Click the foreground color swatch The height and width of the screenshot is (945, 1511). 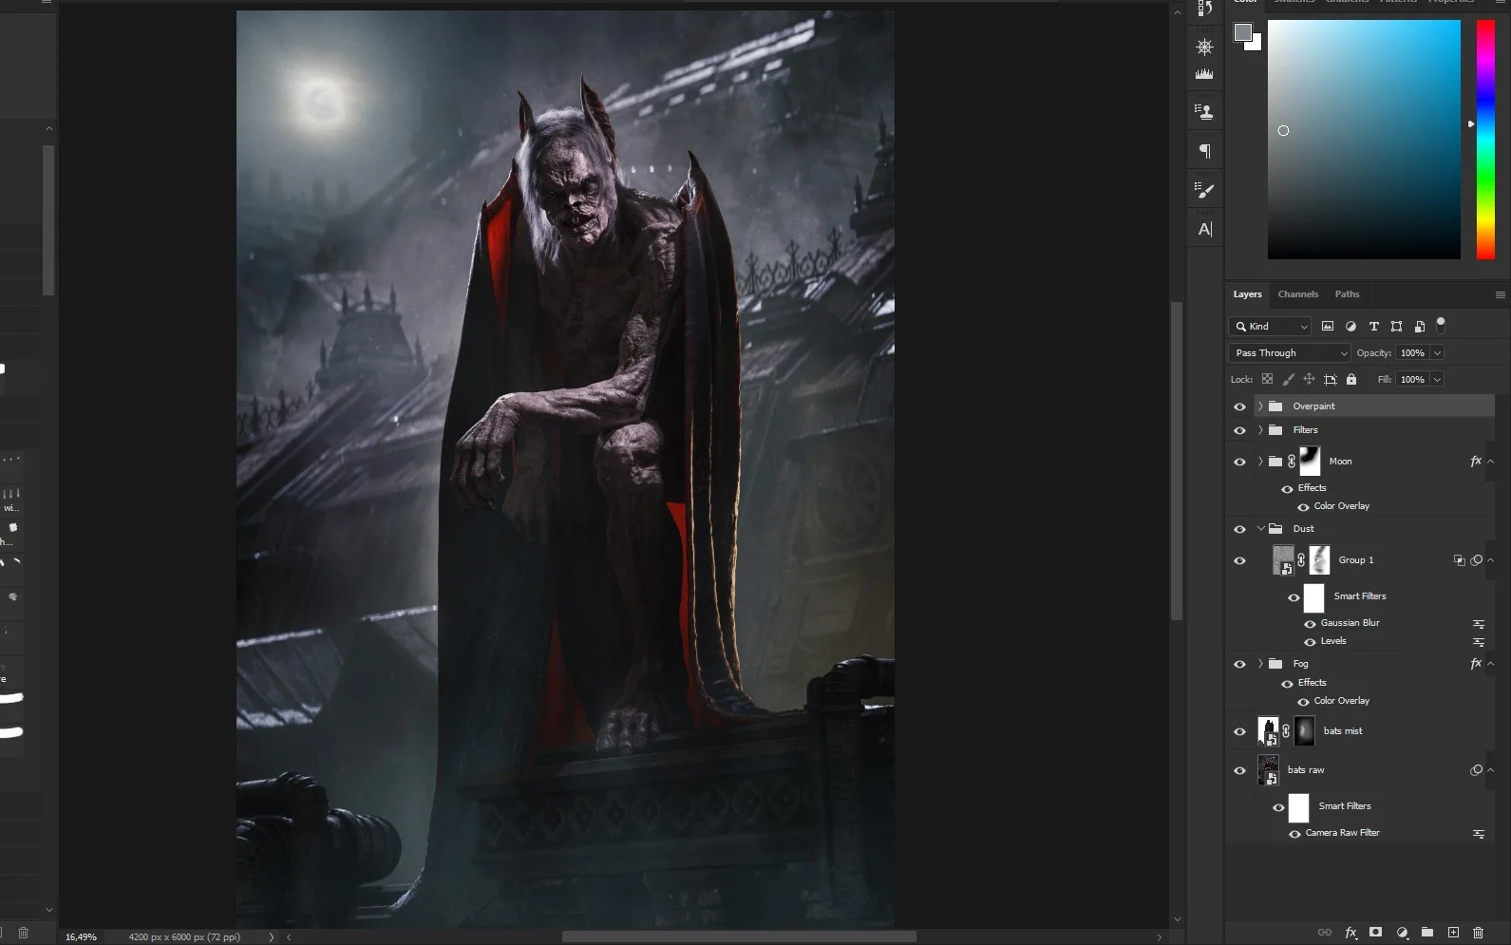1242,32
